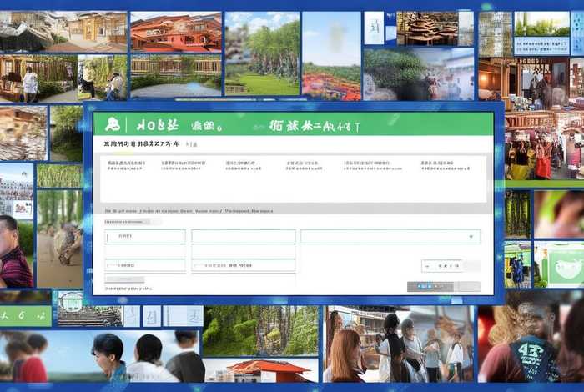Image resolution: width=584 pixels, height=392 pixels.
Task: Open the market stall photo with hanging clothes
Action: 544,145
